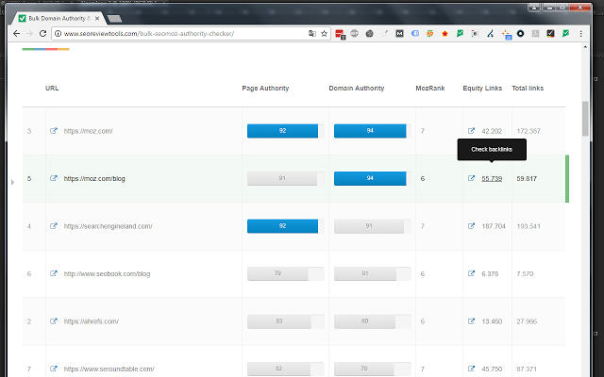Open the sparkle extension with 29 badge
The width and height of the screenshot is (604, 377).
(506, 34)
